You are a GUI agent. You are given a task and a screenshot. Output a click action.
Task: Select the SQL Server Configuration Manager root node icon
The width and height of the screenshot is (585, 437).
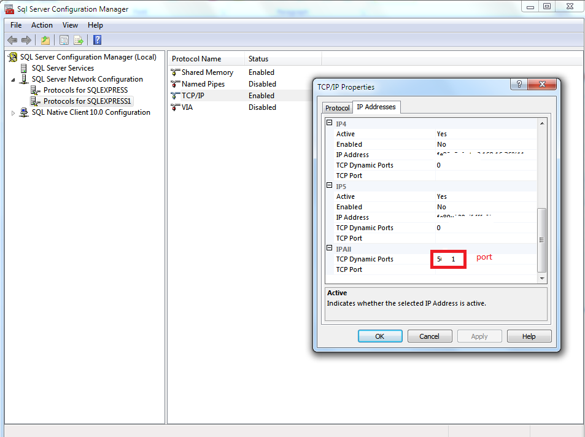pos(12,56)
